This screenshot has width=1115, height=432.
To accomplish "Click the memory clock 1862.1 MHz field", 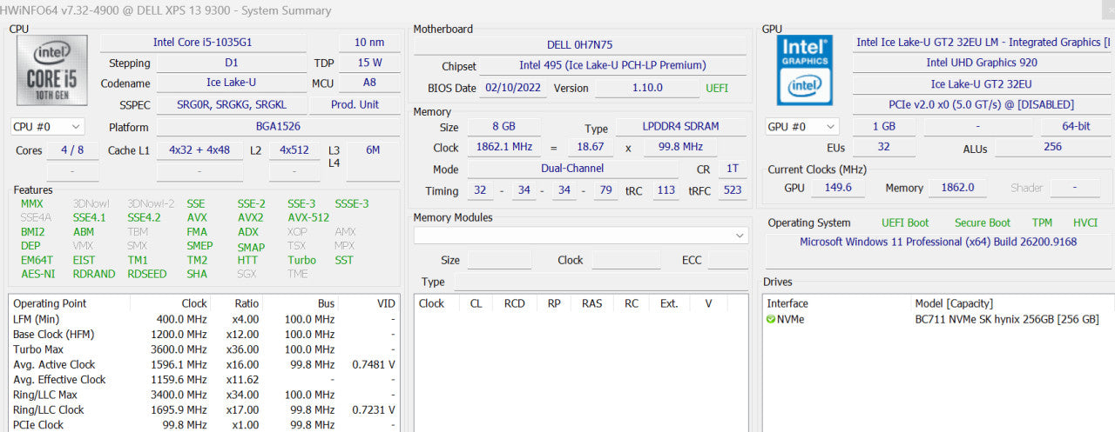I will point(503,148).
